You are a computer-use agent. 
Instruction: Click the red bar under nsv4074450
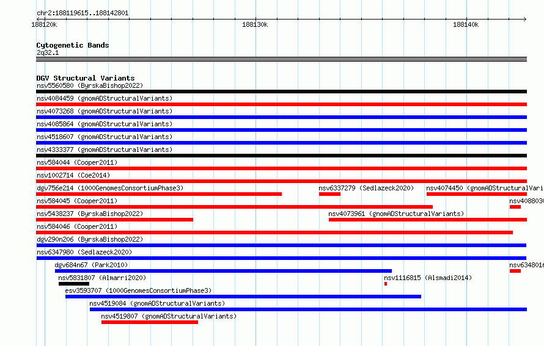point(477,194)
